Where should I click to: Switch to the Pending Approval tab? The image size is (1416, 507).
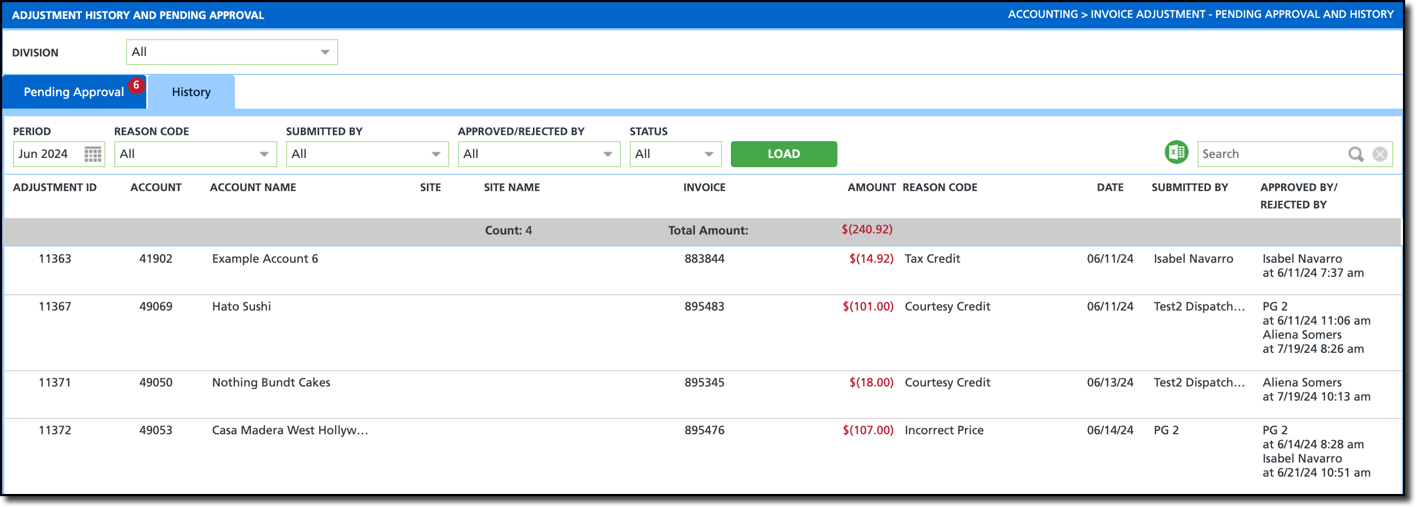click(73, 92)
